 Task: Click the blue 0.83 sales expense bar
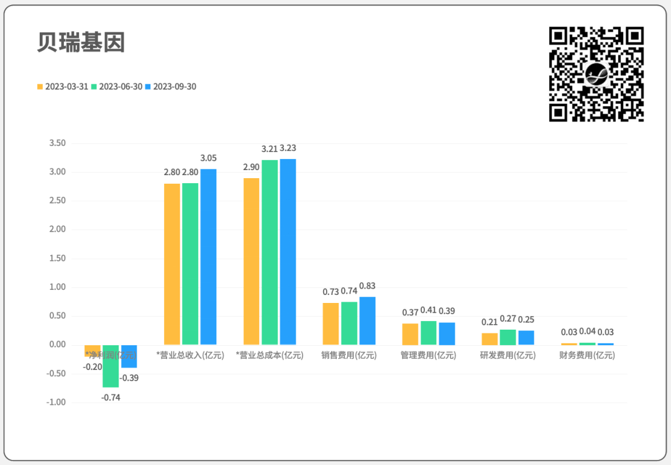click(x=367, y=320)
